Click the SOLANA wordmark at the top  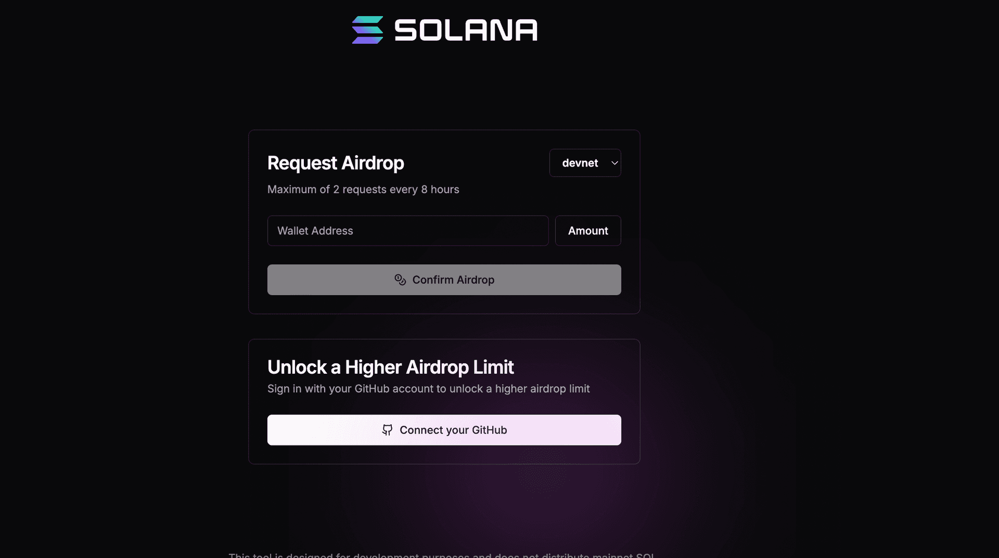click(466, 30)
